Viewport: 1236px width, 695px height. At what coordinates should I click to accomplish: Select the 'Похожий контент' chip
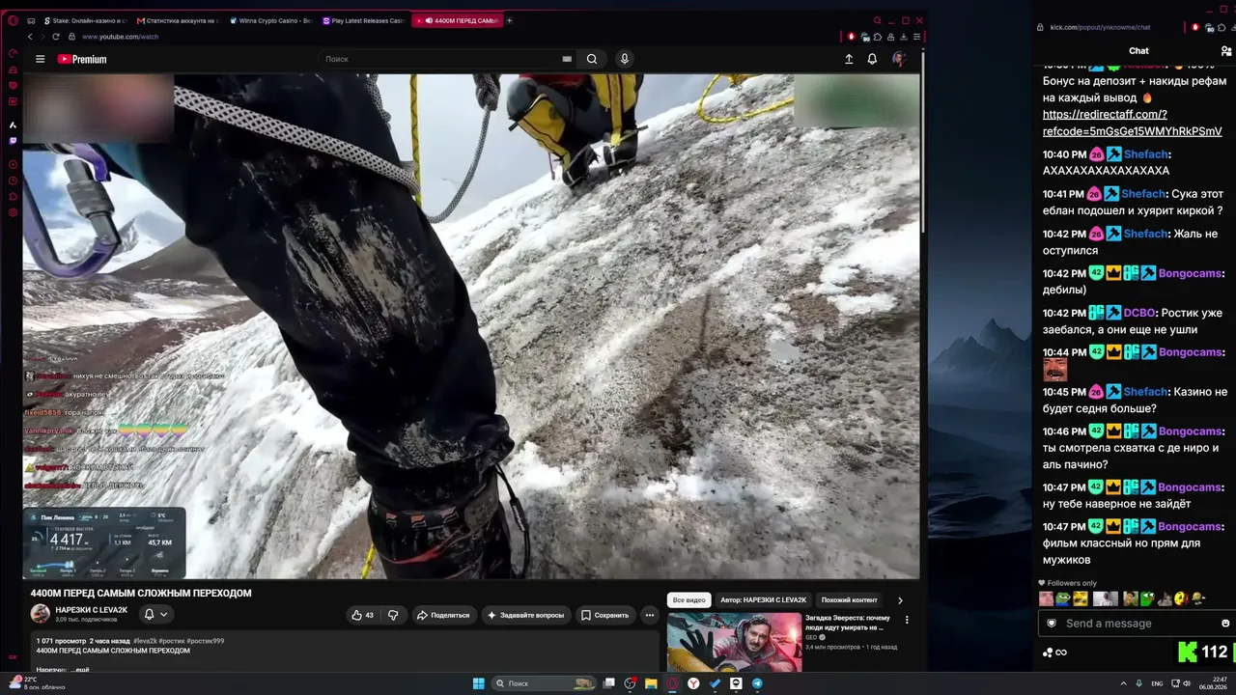point(850,600)
